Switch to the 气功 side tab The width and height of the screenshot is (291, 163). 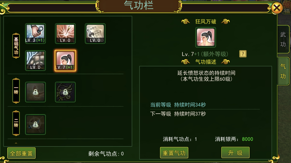(x=283, y=71)
